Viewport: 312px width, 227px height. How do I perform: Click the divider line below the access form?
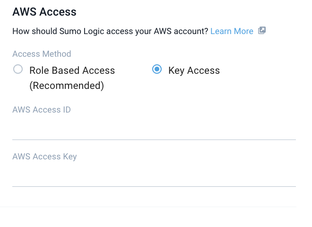pos(148,207)
